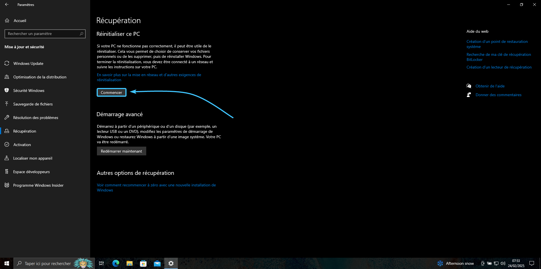The width and height of the screenshot is (541, 269).
Task: Open Recherche de ma clé BitLocker link
Action: 499,57
